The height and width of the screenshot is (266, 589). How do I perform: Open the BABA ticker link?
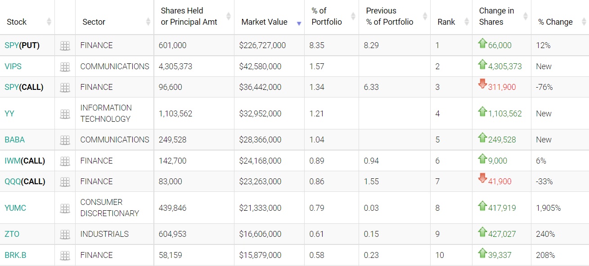point(14,140)
